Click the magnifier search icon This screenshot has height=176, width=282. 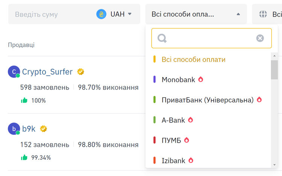(162, 38)
